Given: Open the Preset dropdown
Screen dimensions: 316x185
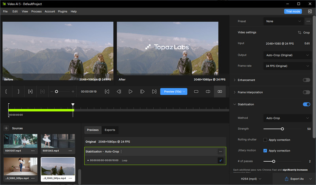Looking at the screenshot, I should (283, 21).
